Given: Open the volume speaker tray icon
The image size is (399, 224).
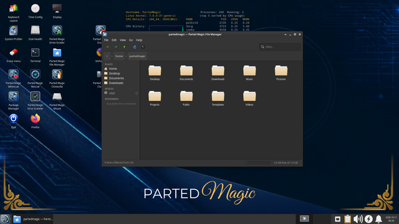Looking at the screenshot, I should point(358,219).
